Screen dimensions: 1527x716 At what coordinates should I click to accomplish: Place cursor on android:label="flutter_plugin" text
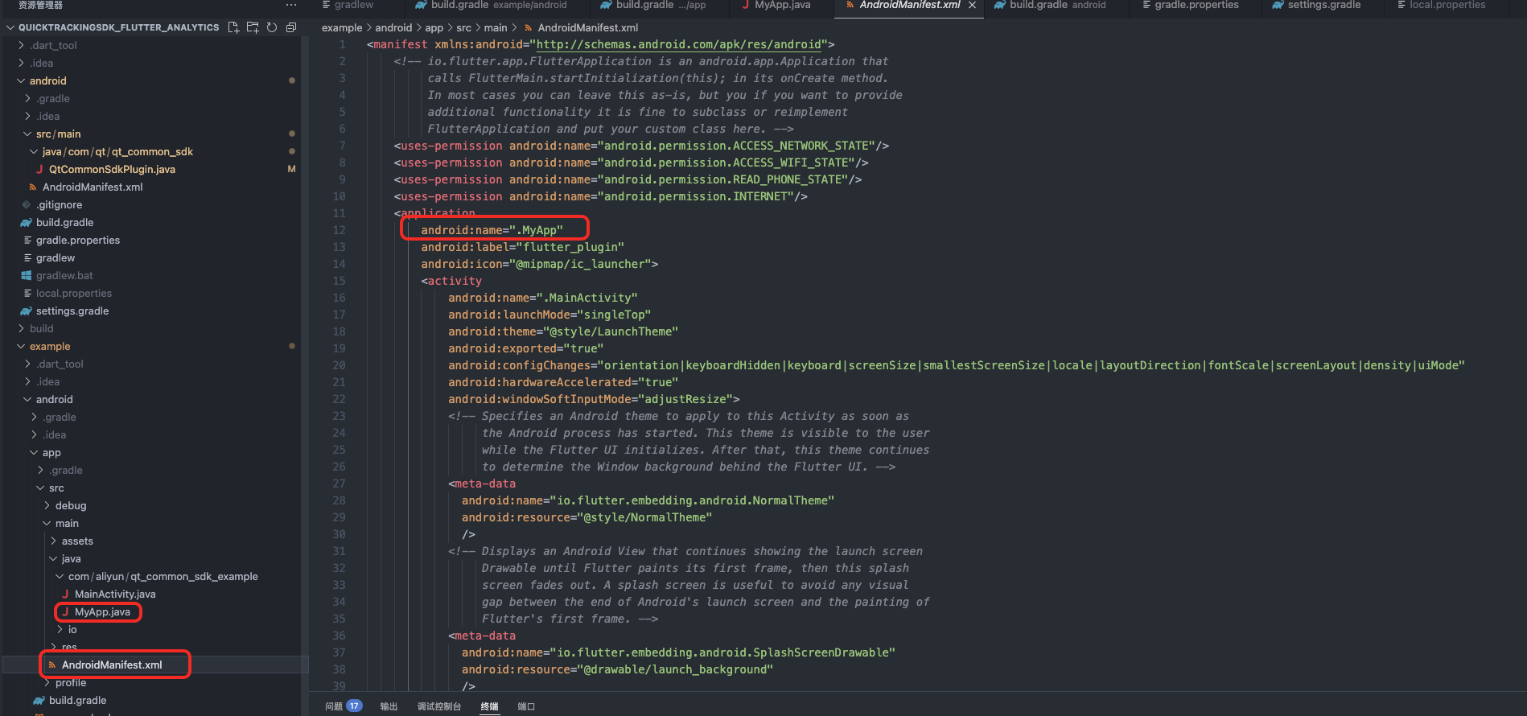pos(522,247)
